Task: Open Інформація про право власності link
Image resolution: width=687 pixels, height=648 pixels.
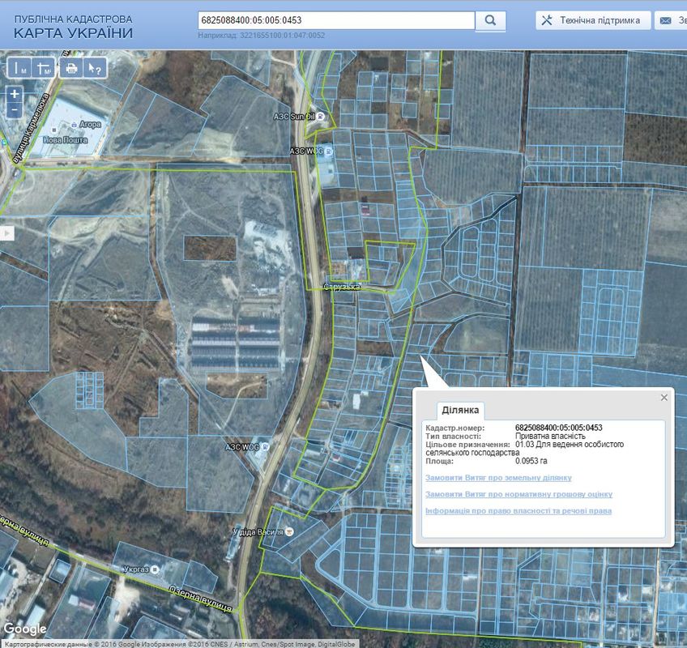Action: tap(518, 511)
